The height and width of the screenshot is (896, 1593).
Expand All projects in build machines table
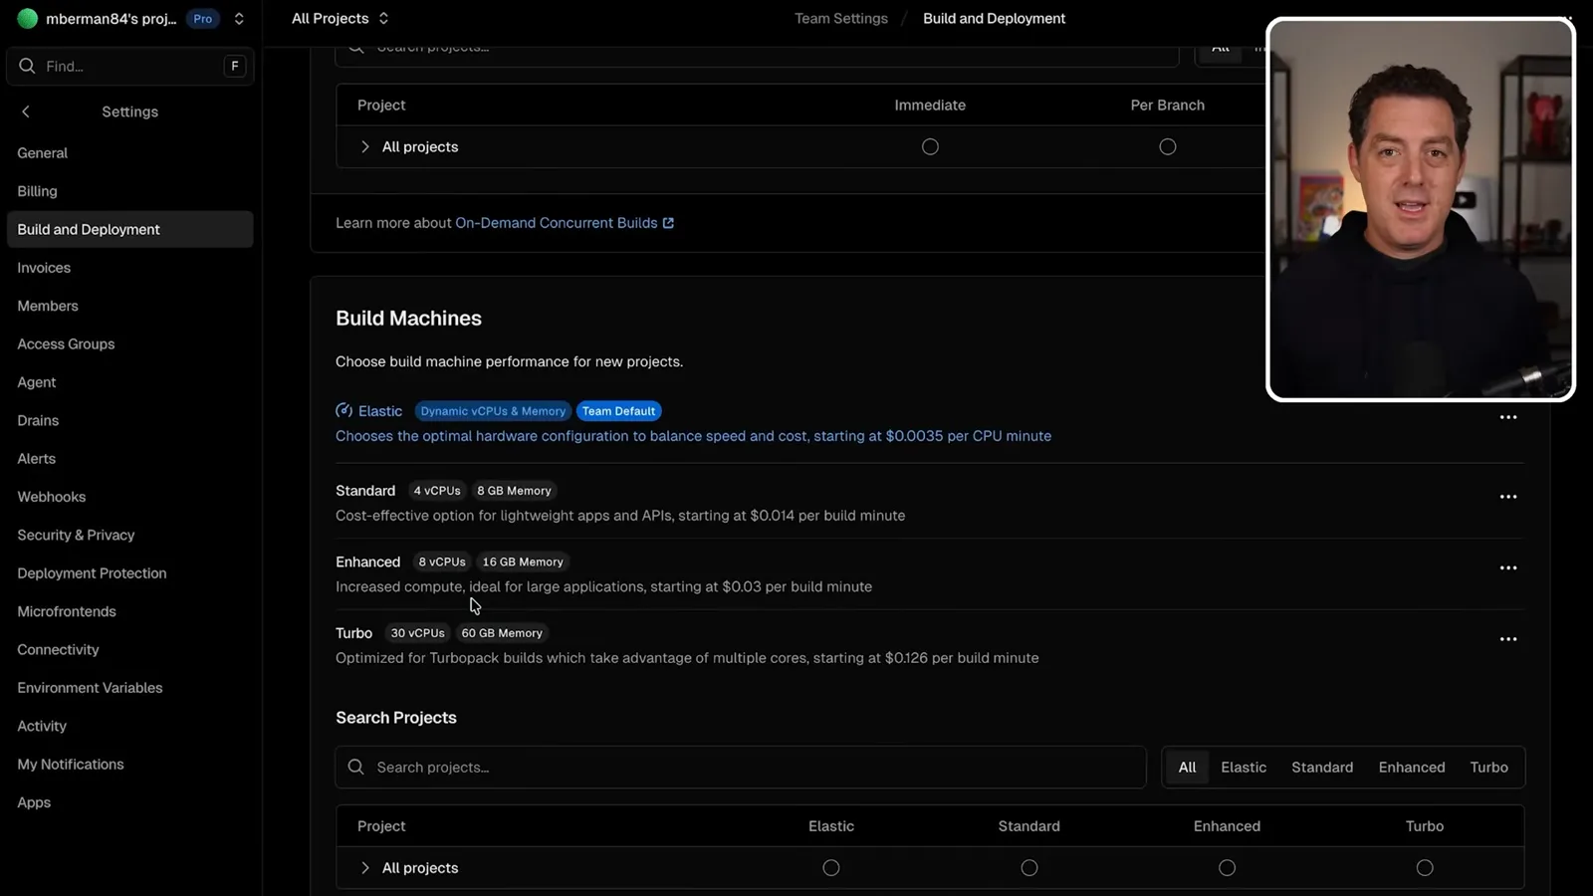pos(365,868)
